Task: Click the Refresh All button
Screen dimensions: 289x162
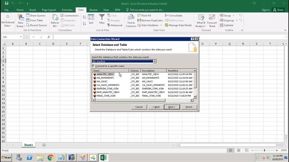Action: (x=55, y=21)
